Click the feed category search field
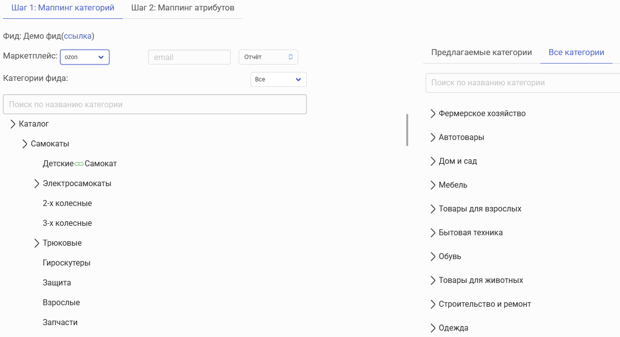Screen dimensions: 620x337 click(x=155, y=105)
